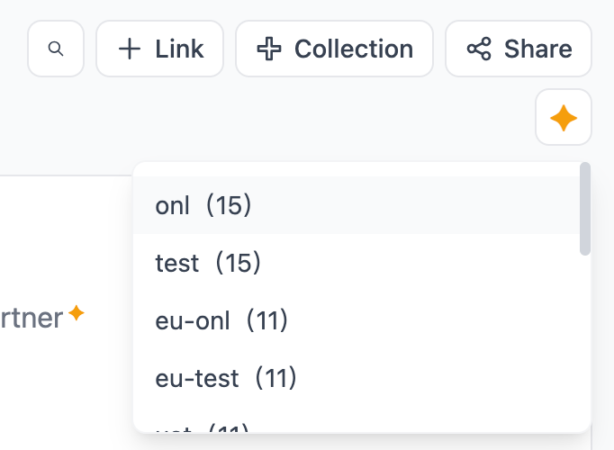Click scrollbar track below the thumb
614x450 pixels.
pyautogui.click(x=585, y=342)
